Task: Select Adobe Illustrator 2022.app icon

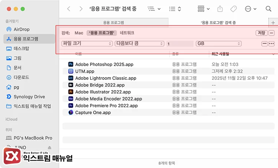Action: 71,92
